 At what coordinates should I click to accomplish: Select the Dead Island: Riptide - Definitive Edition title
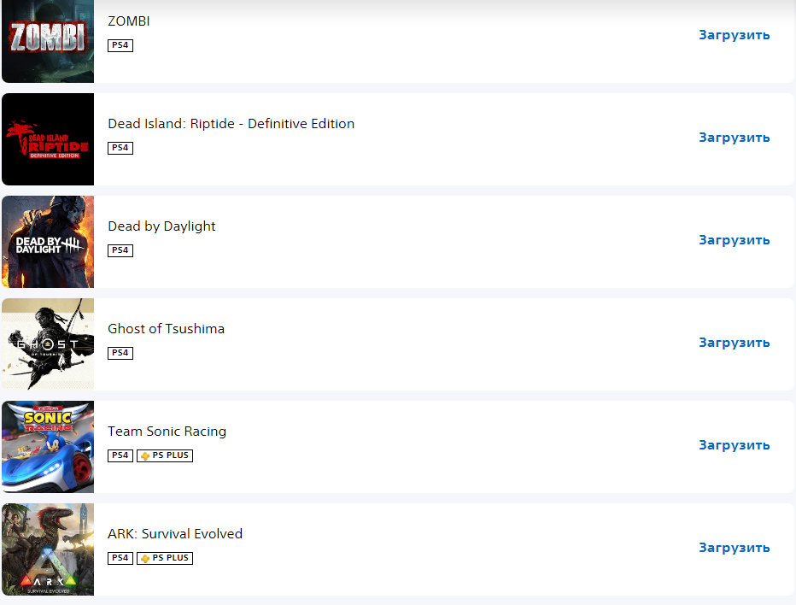coord(231,123)
